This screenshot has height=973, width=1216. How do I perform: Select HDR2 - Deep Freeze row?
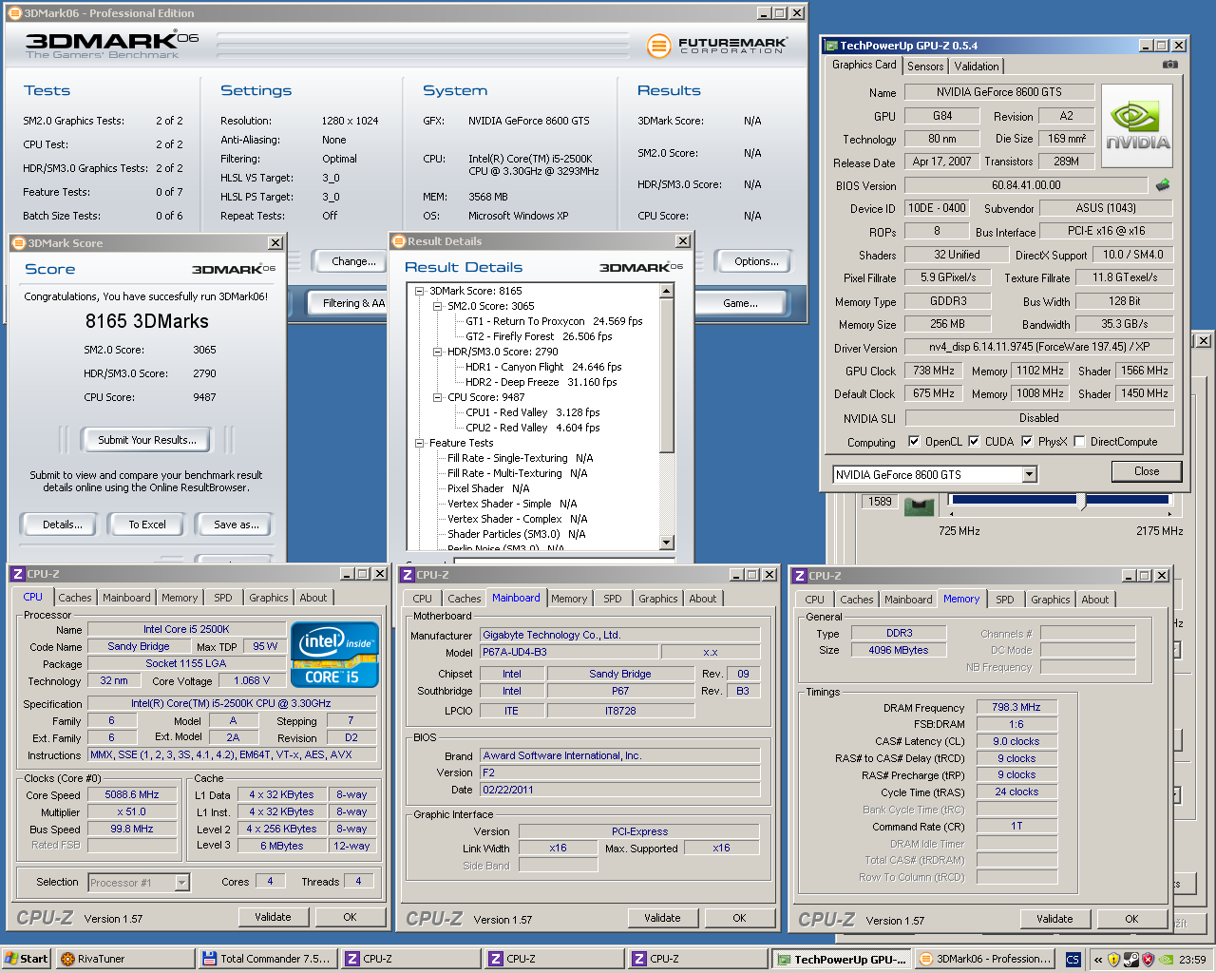541,382
